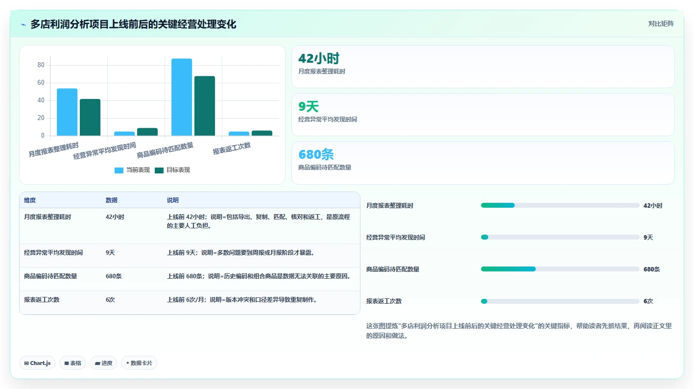This screenshot has width=694, height=389.
Task: Click the green 目标表现 bar for 商品编码待匹配数量
Action: [205, 106]
